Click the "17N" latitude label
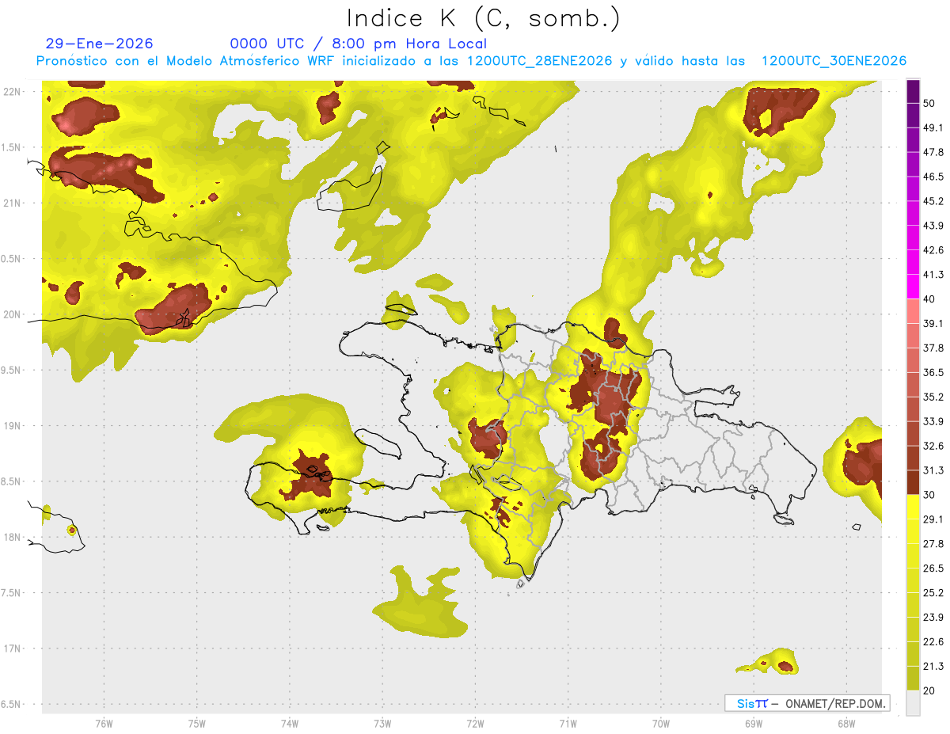 13,648
